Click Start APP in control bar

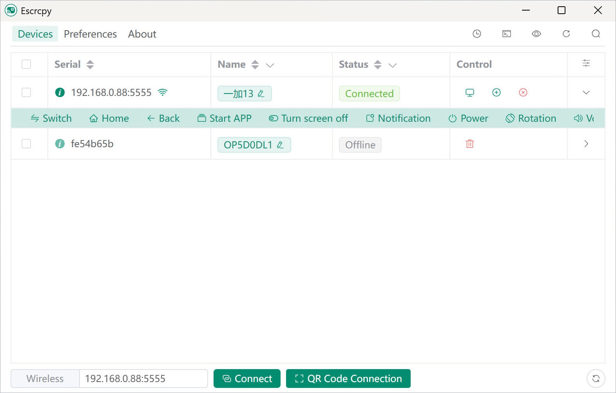(x=225, y=118)
